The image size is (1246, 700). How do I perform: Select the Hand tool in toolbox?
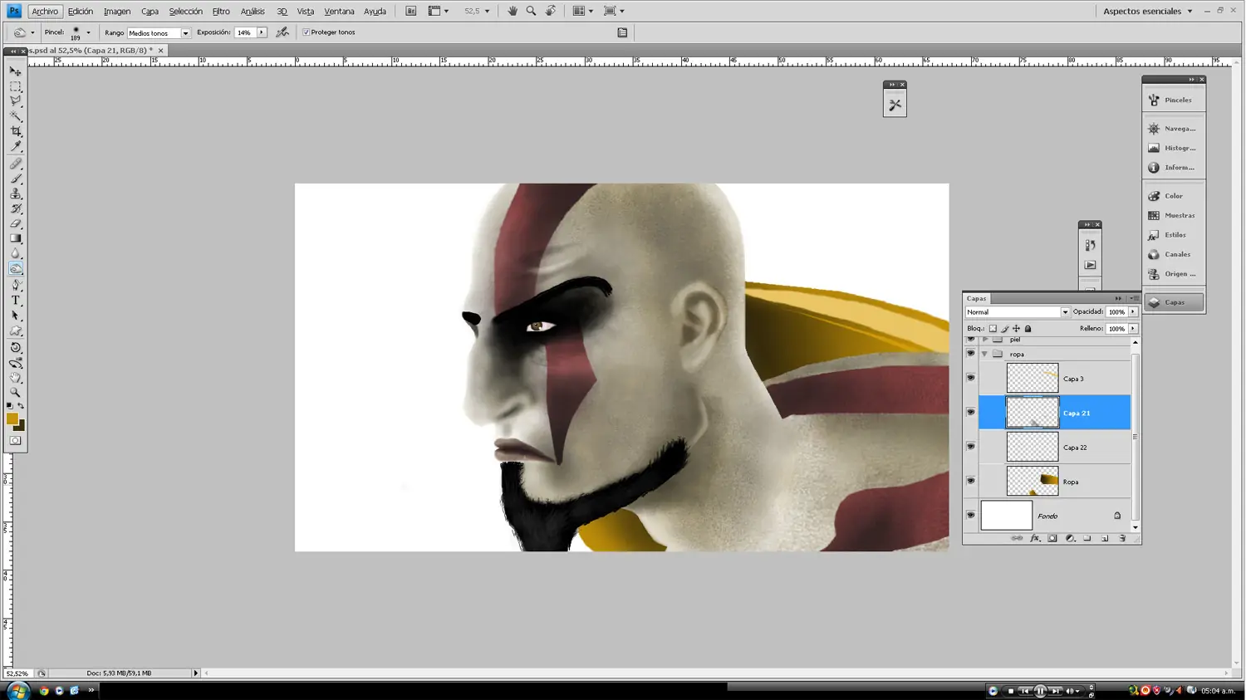(16, 378)
